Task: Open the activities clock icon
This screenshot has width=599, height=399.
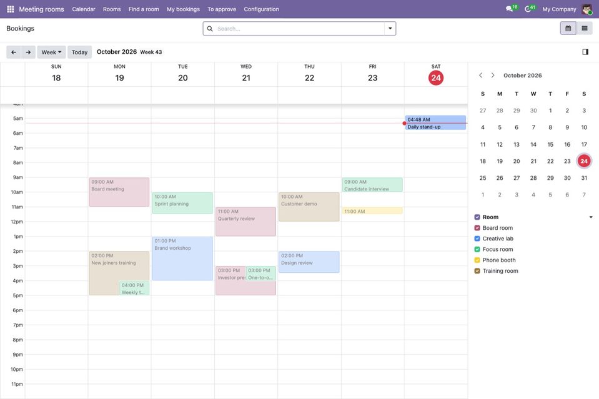Action: pos(528,9)
